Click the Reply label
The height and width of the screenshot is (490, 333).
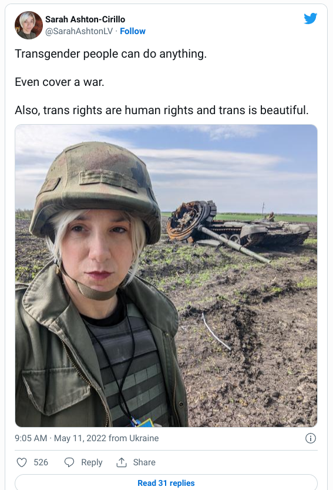coord(92,462)
